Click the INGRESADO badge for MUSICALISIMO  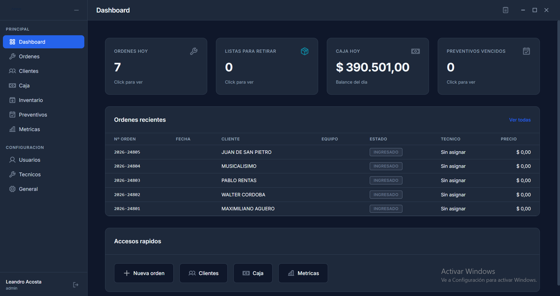pyautogui.click(x=386, y=166)
